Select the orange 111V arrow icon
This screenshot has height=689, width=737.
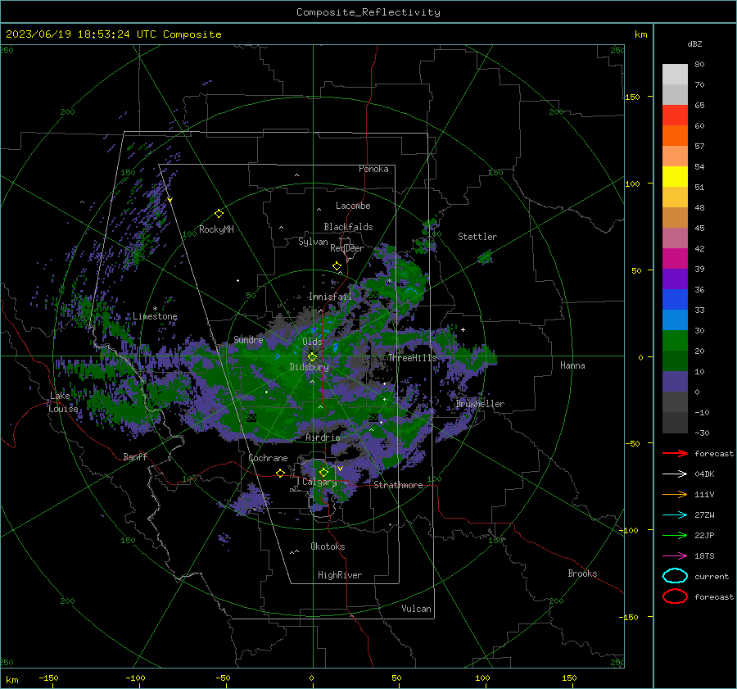[675, 494]
